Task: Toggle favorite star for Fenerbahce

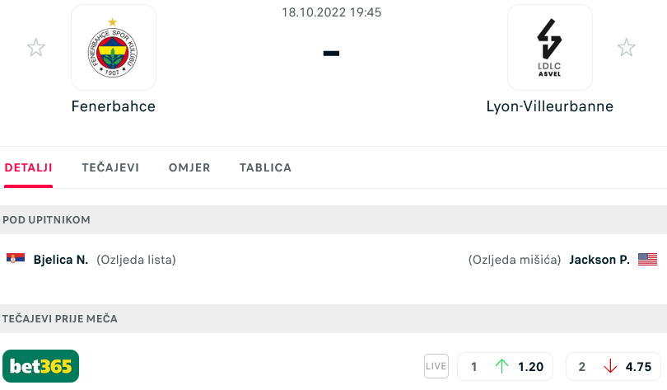Action: pos(36,47)
